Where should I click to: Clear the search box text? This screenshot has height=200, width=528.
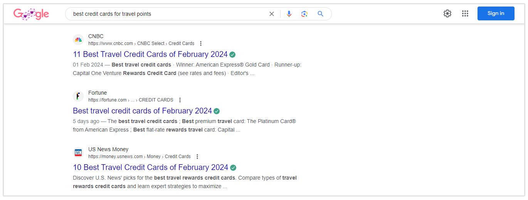(x=272, y=14)
